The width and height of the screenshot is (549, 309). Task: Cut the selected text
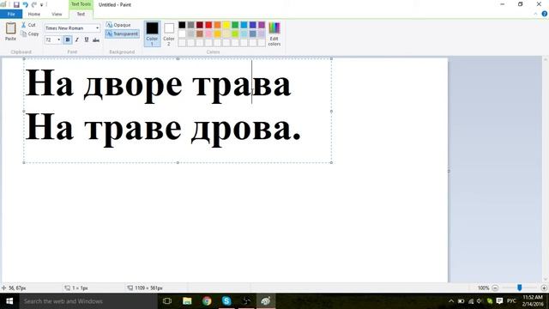click(28, 25)
